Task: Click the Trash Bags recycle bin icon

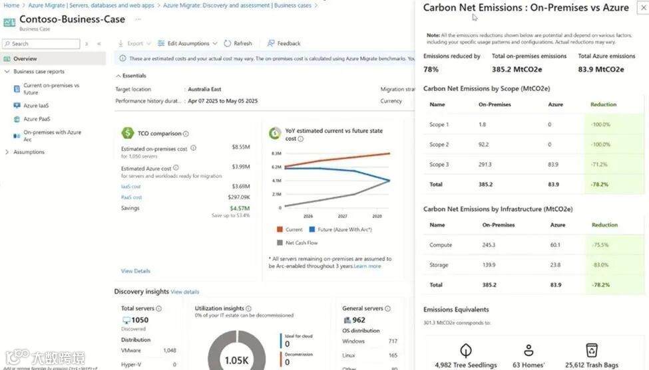Action: [592, 350]
